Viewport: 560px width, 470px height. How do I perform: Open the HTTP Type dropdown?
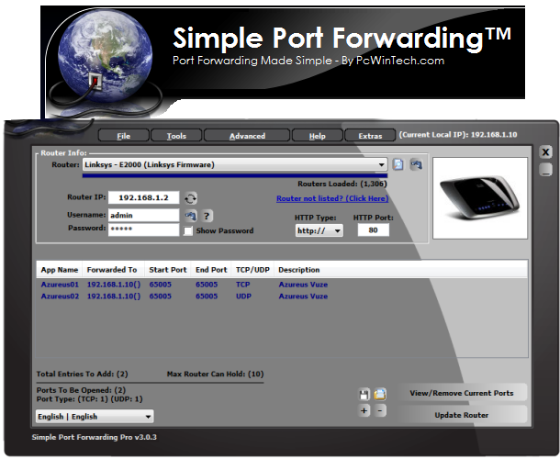point(319,230)
